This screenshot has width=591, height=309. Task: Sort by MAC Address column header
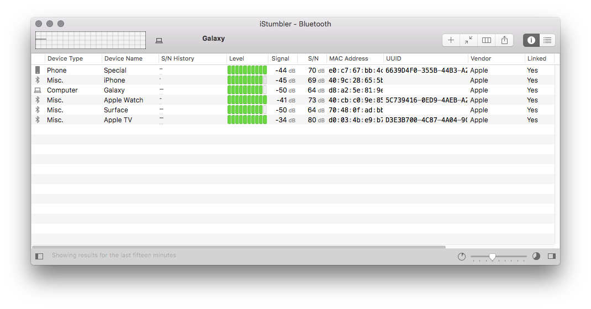(349, 58)
